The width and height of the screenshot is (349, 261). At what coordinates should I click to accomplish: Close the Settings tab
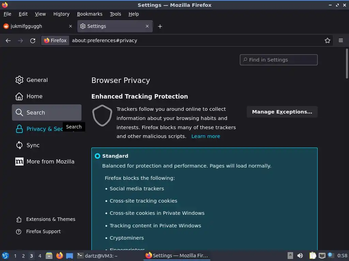(x=147, y=26)
